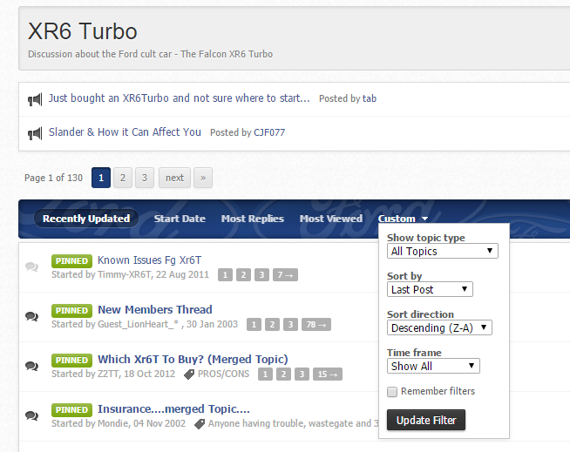Open the Show topic type dropdown
570x452 pixels.
click(x=443, y=251)
